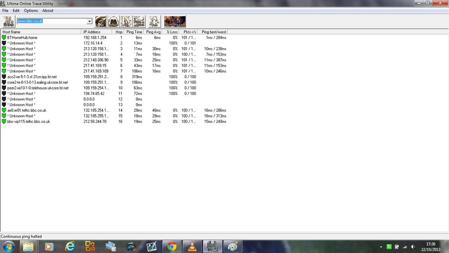Open the UO Home page button
The image size is (449, 253).
coord(175,22)
